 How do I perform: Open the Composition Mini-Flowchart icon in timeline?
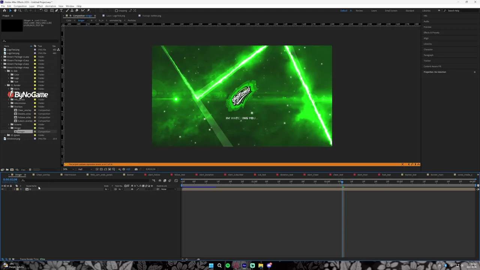(x=153, y=180)
